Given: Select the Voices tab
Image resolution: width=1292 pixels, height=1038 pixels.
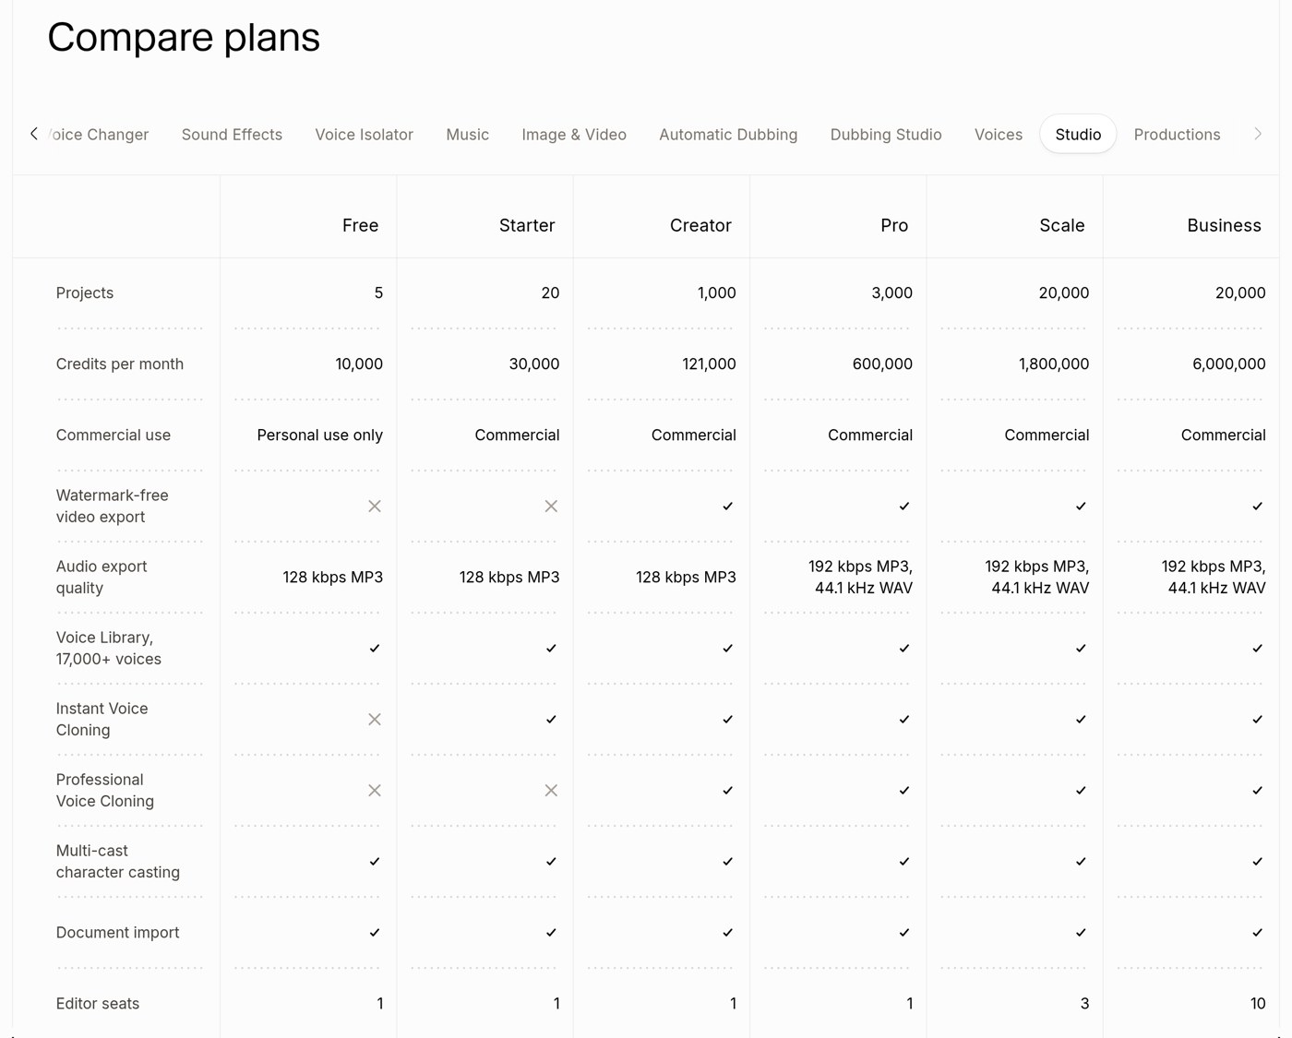Looking at the screenshot, I should click(x=999, y=135).
